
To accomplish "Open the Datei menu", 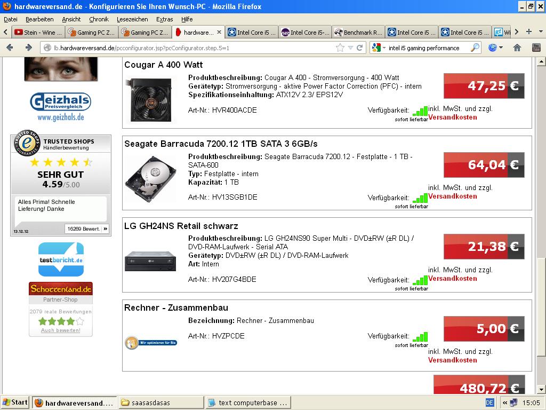I will click(x=11, y=19).
